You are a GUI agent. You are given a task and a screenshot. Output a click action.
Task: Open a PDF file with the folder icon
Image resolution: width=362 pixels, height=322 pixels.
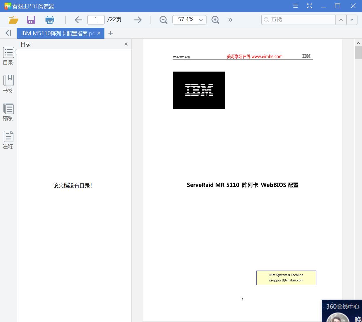pyautogui.click(x=13, y=20)
